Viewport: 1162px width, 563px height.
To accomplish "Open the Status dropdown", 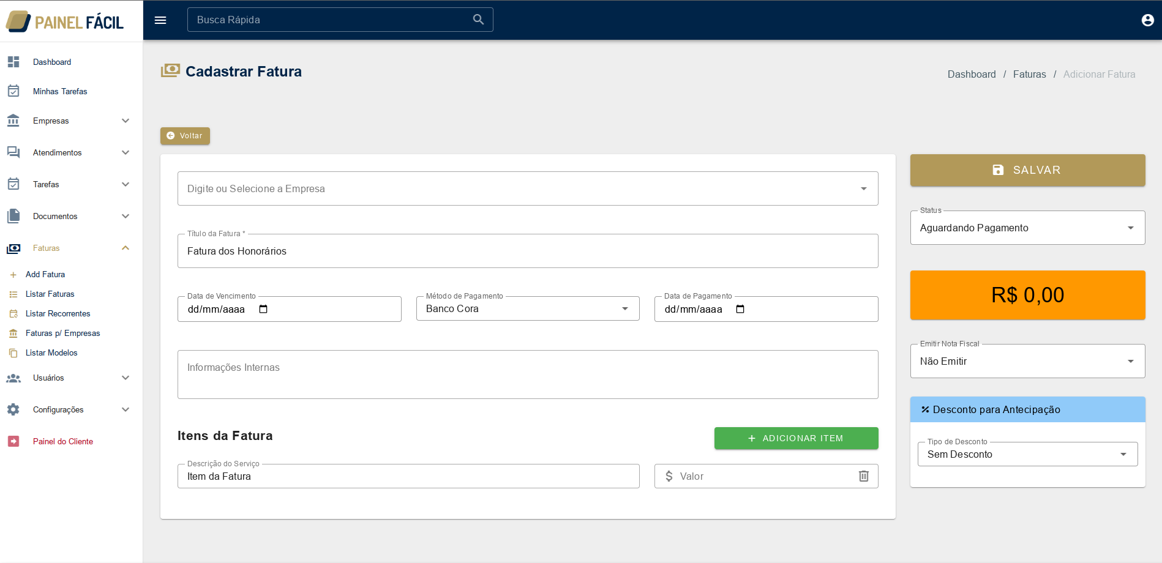I will click(1027, 228).
